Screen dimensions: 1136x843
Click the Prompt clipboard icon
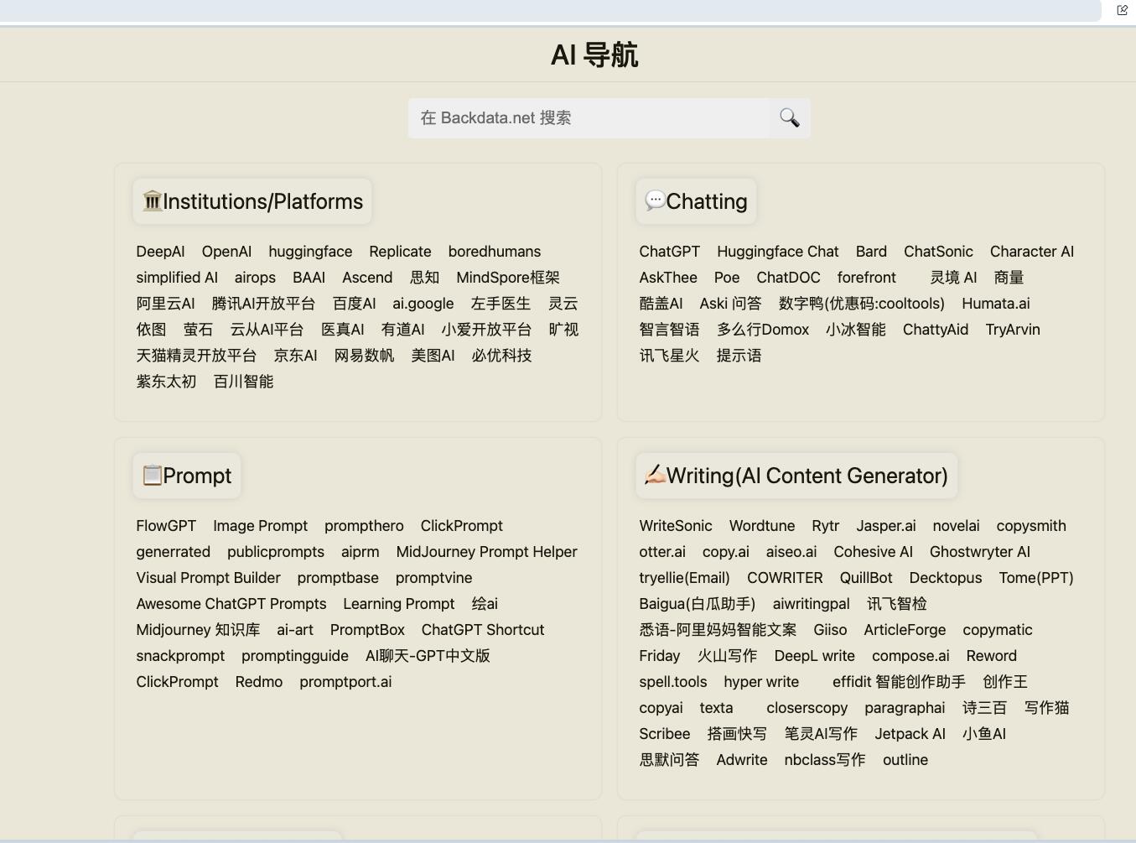point(152,476)
